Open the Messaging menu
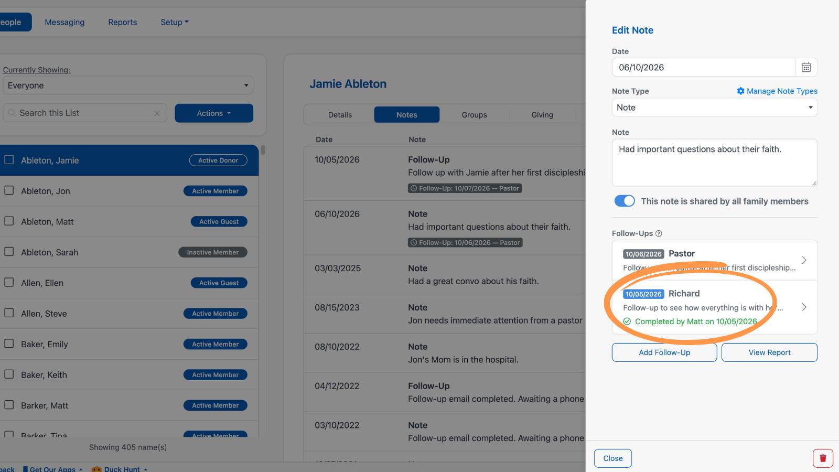 pyautogui.click(x=64, y=22)
